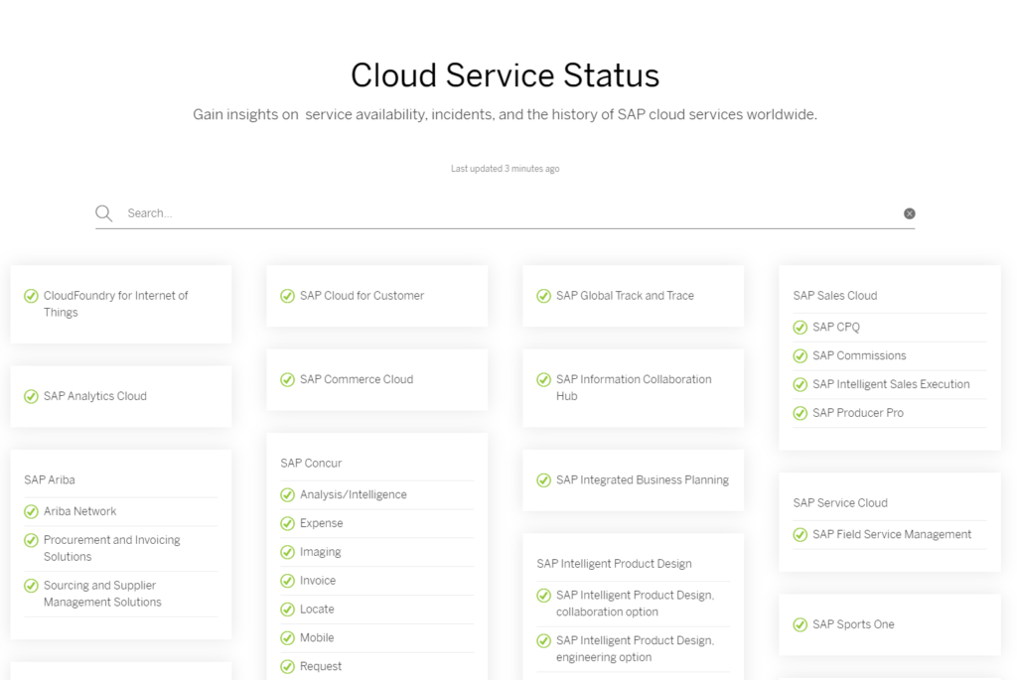The image size is (1017, 680).
Task: Click the Locate status check icon
Action: point(287,610)
